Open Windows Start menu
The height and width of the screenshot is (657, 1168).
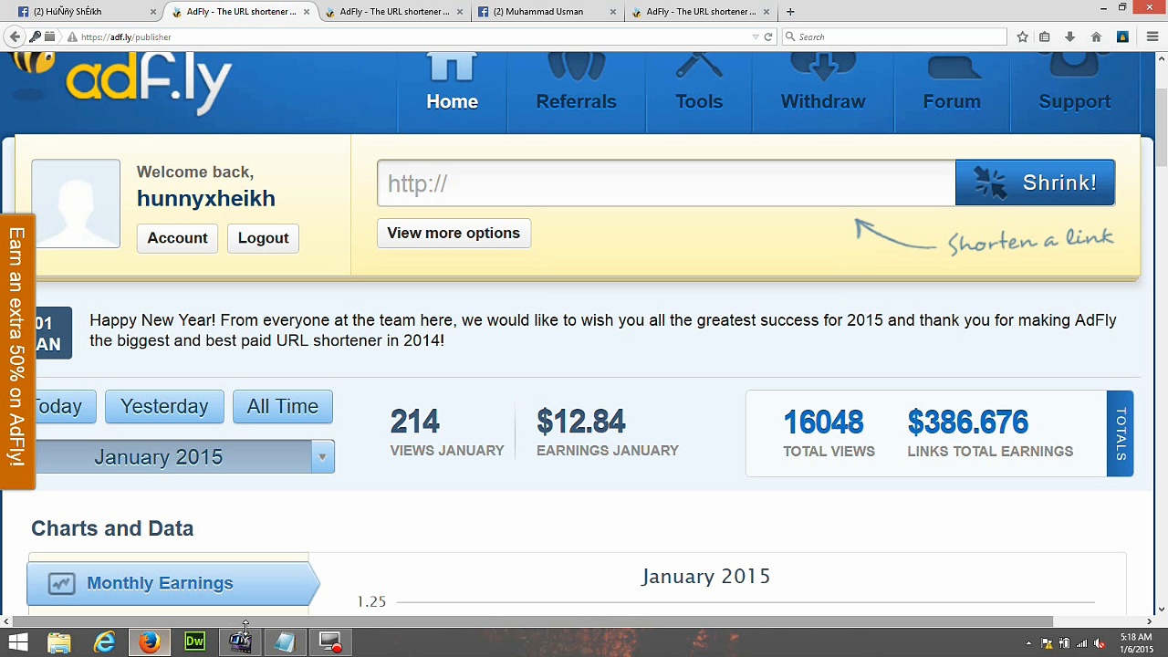click(x=18, y=642)
